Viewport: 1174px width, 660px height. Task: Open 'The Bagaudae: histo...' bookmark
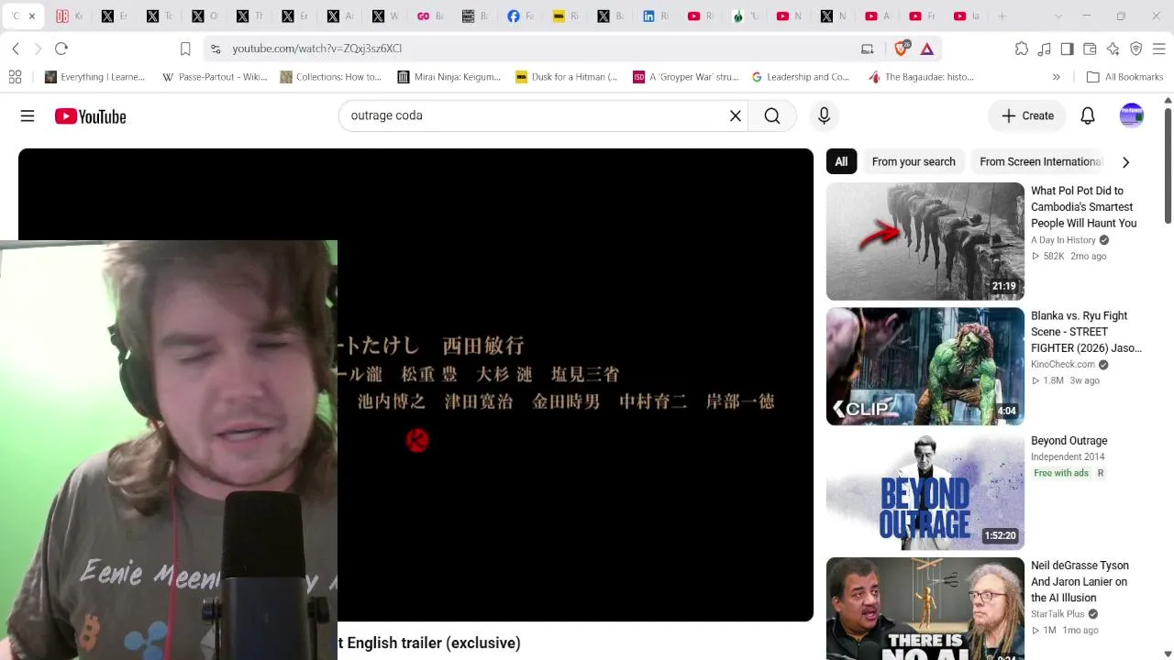[x=922, y=77]
